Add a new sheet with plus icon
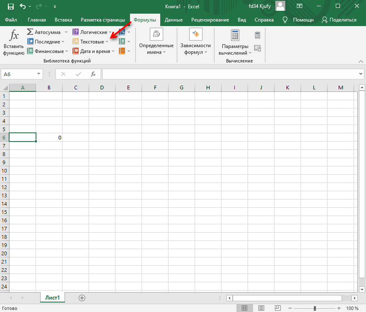Screen dimensions: 366x312 click(82, 298)
